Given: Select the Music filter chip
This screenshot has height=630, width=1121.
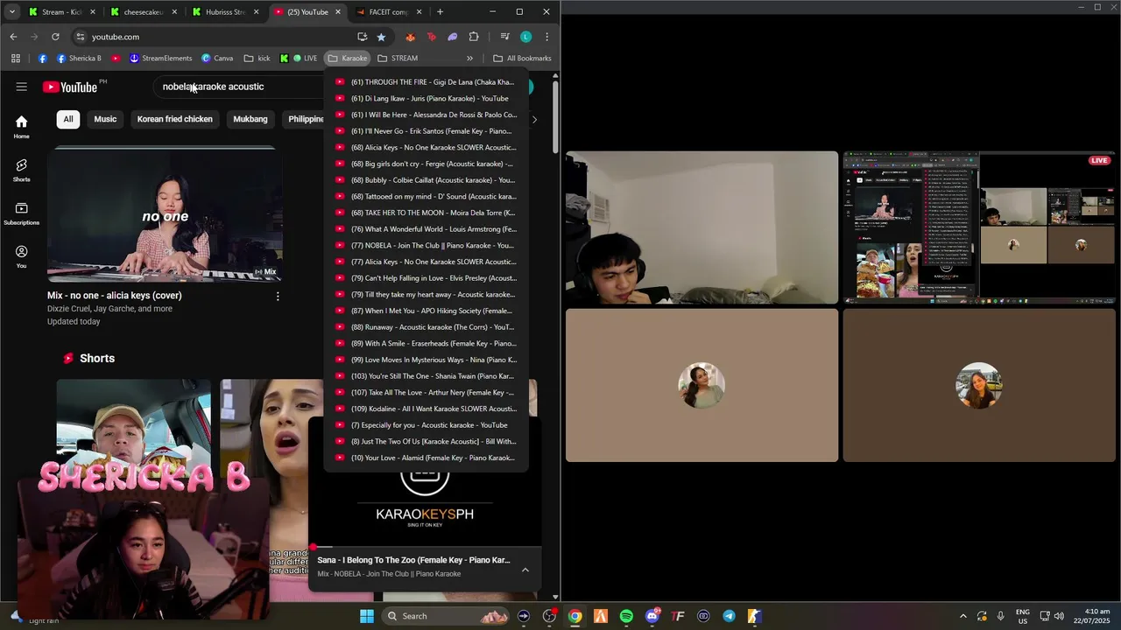Looking at the screenshot, I should [x=105, y=119].
